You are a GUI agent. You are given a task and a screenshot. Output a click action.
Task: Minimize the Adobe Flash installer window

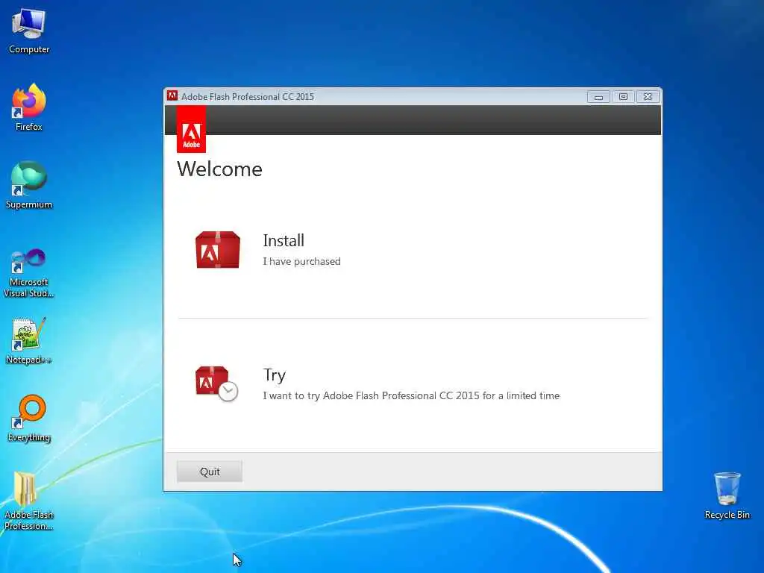click(x=598, y=97)
